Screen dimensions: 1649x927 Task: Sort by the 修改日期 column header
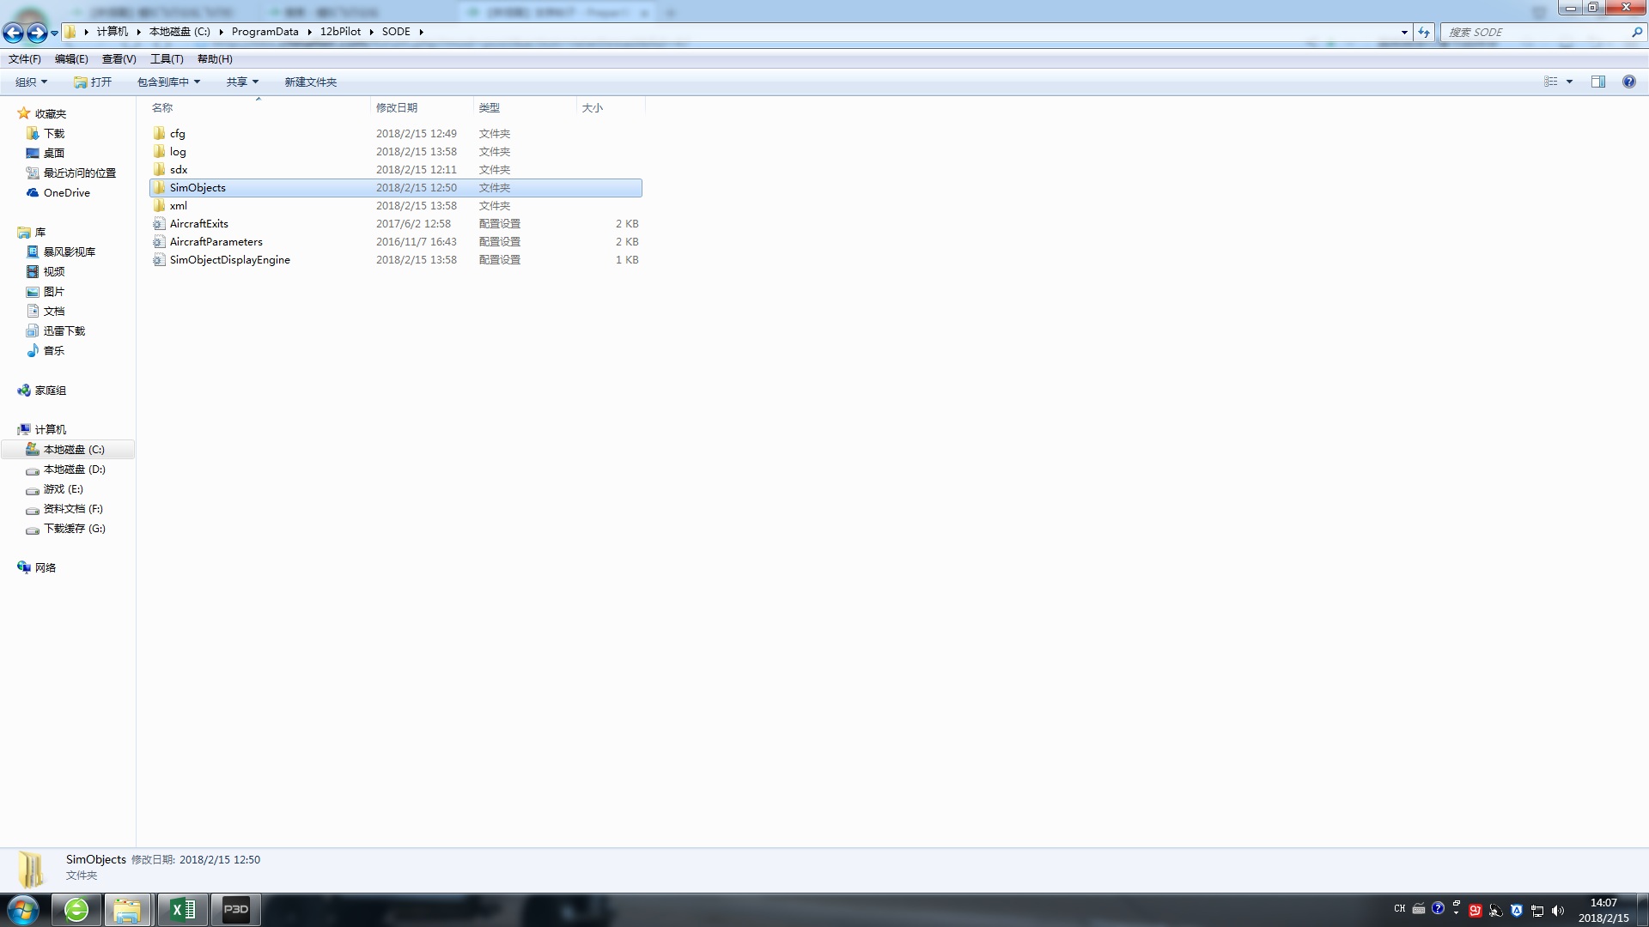[397, 108]
